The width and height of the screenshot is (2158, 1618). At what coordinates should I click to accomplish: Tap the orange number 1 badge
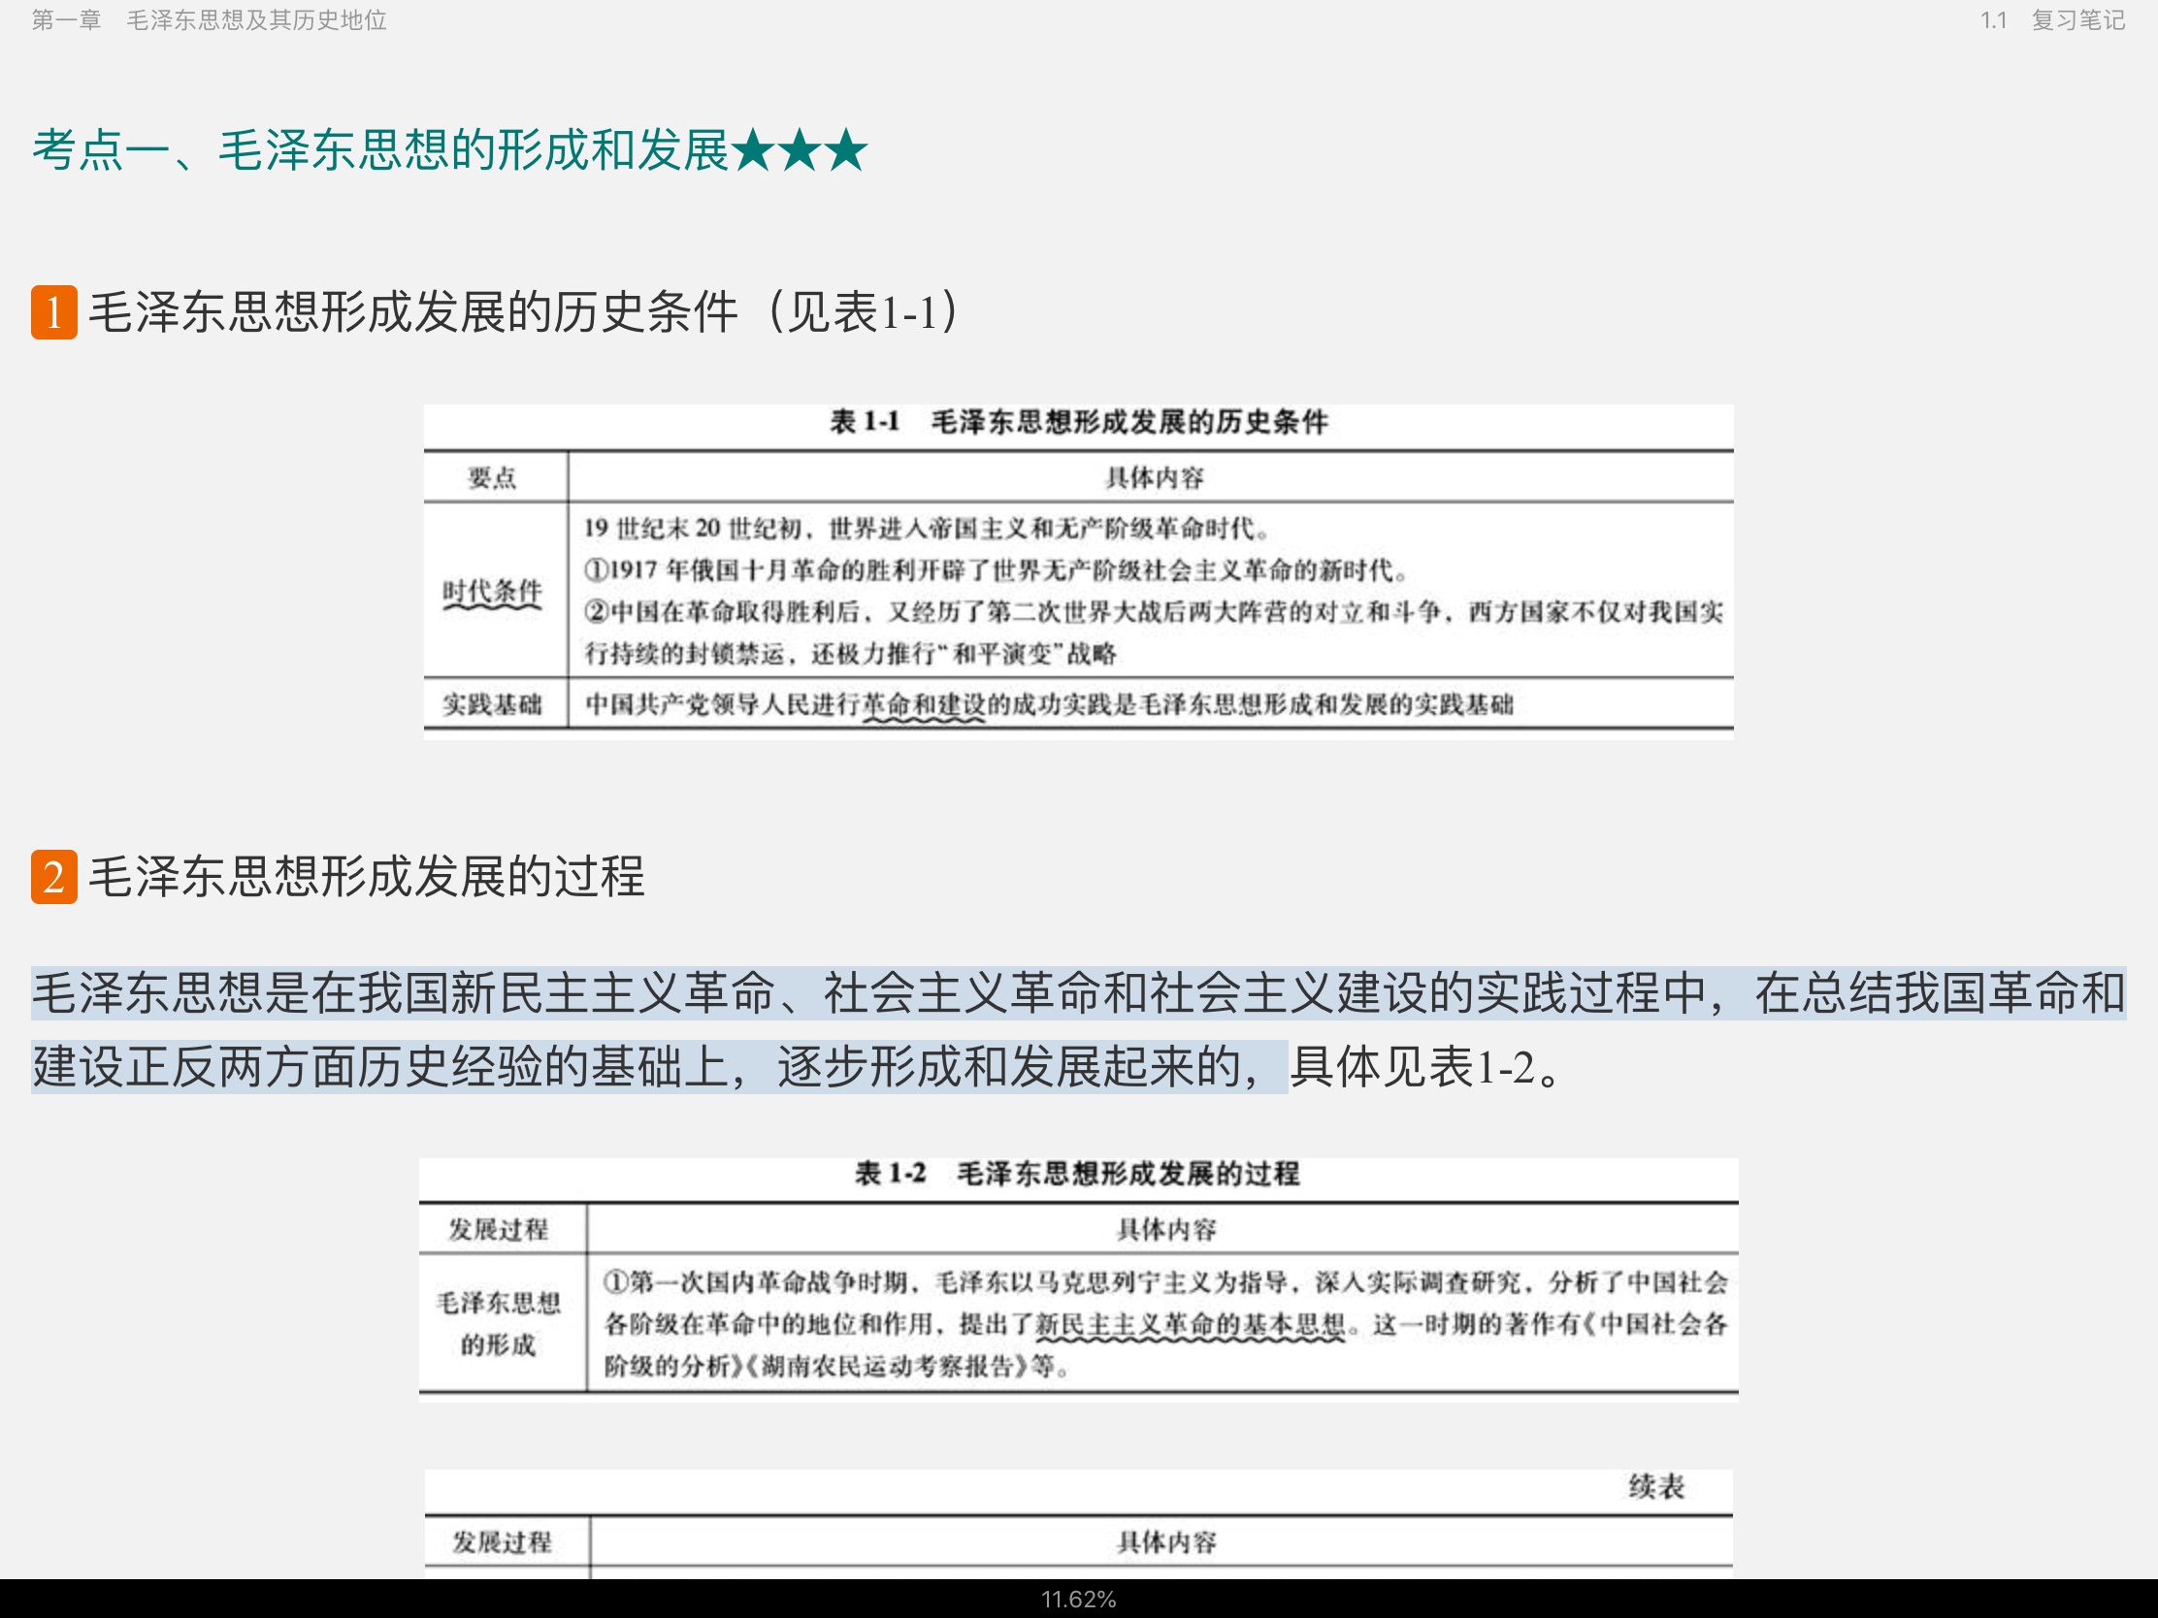[53, 312]
